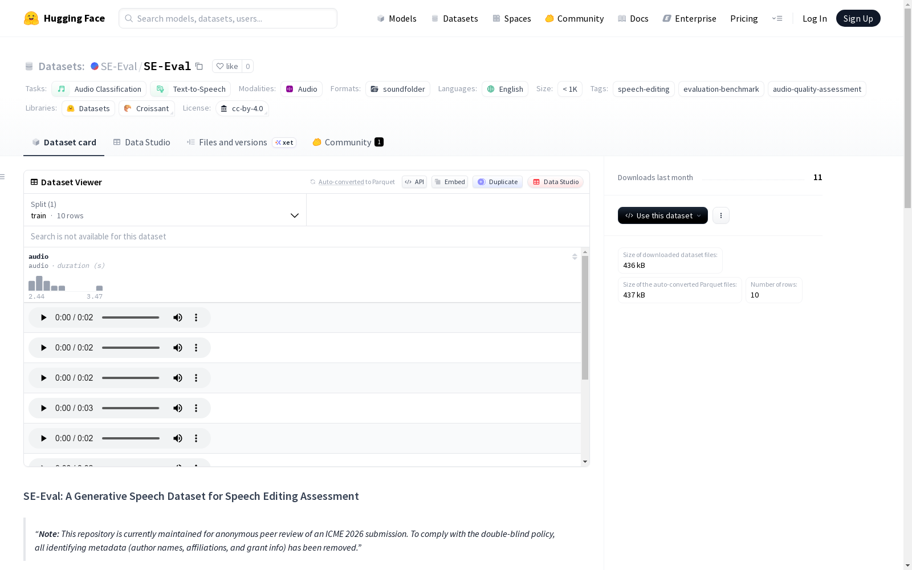Play the 0:03 audio clip

coord(43,408)
